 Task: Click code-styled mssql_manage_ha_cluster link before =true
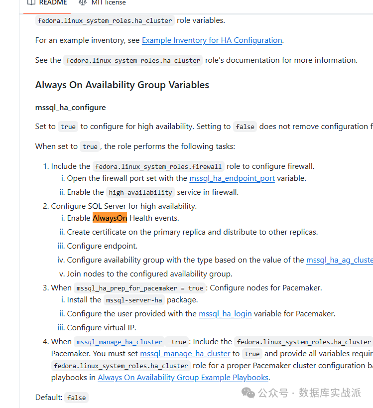click(119, 342)
